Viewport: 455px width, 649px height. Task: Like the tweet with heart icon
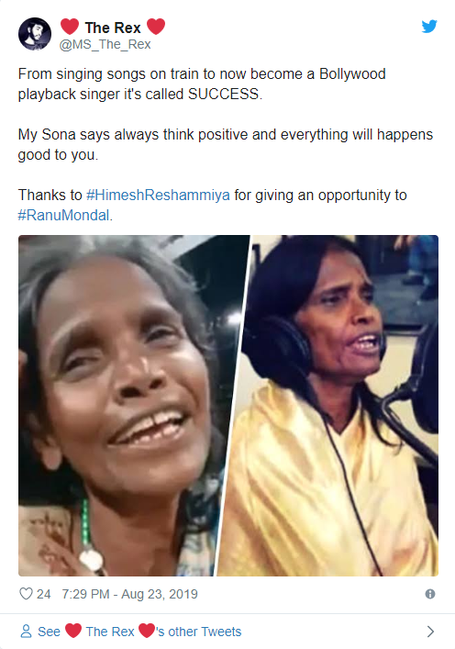click(26, 594)
